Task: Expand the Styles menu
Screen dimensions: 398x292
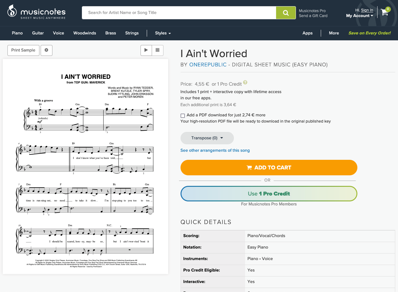Action: point(163,33)
